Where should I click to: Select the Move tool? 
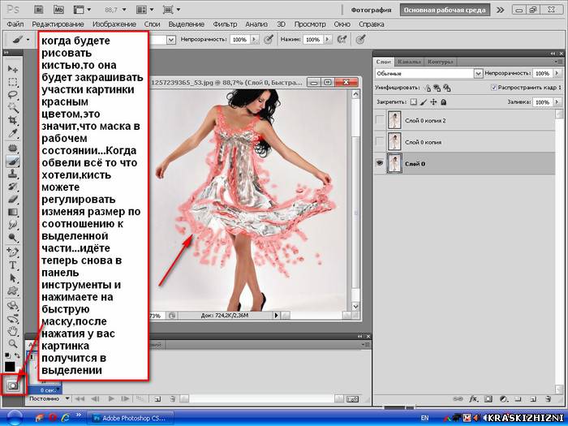(x=13, y=69)
